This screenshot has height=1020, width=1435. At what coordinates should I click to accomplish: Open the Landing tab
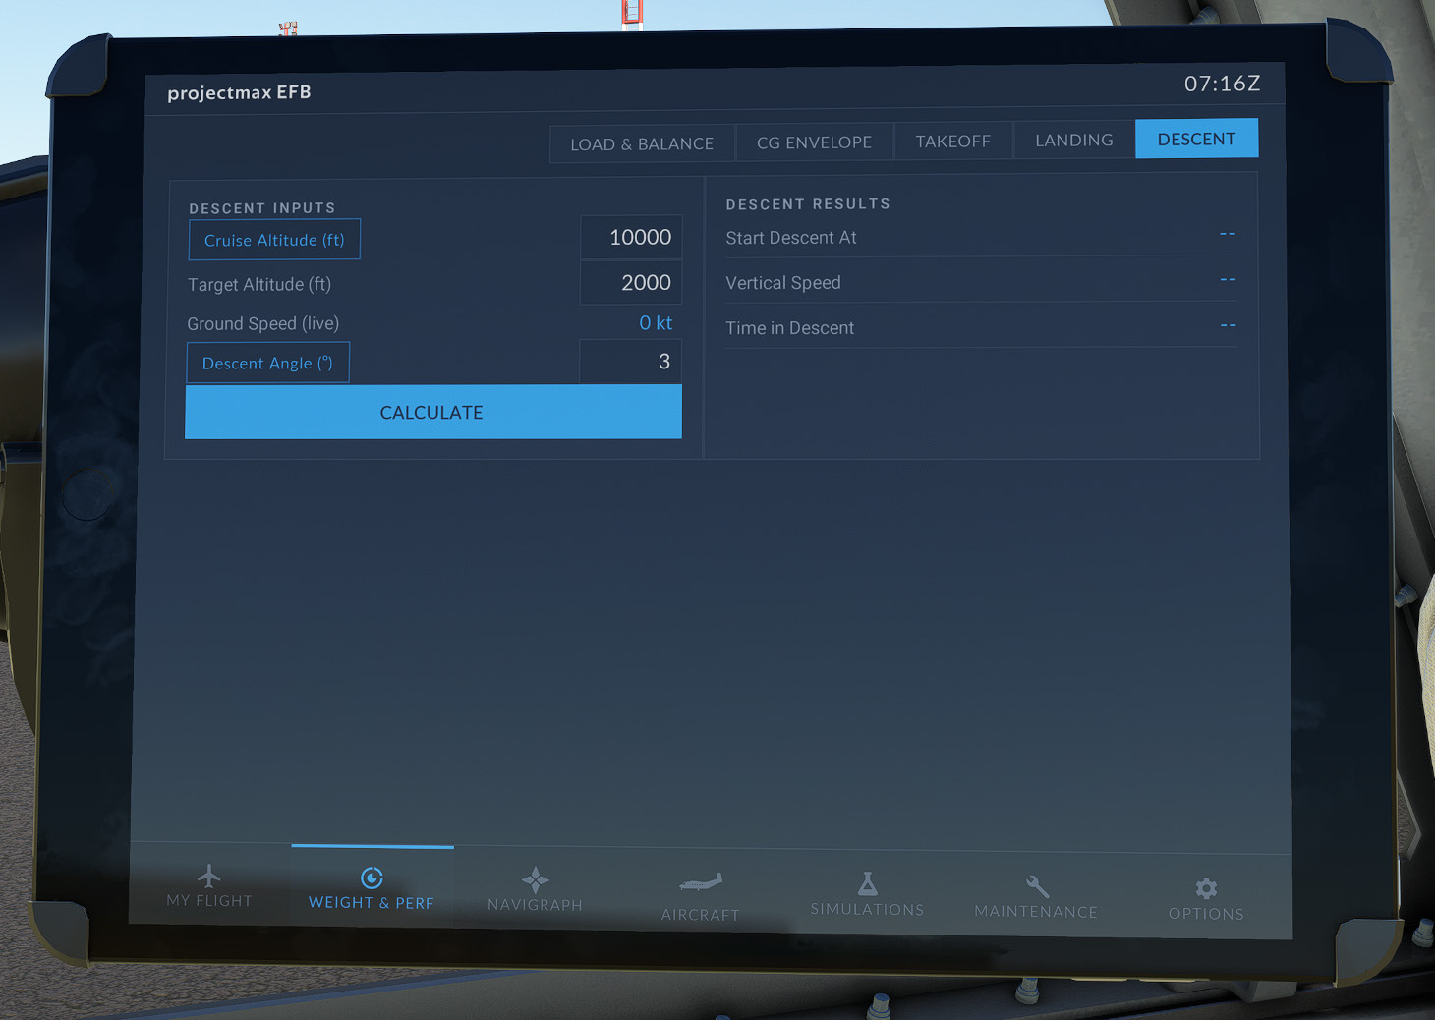point(1074,140)
